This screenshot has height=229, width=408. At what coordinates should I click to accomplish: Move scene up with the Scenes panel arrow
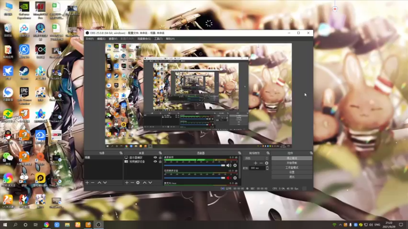[99, 183]
